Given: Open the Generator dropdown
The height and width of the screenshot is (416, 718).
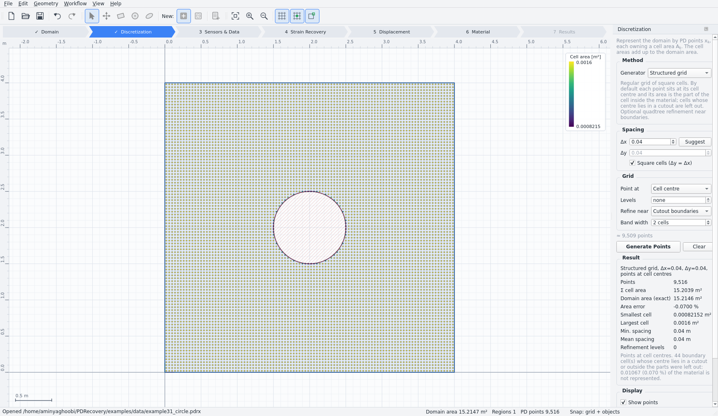Looking at the screenshot, I should [x=679, y=73].
